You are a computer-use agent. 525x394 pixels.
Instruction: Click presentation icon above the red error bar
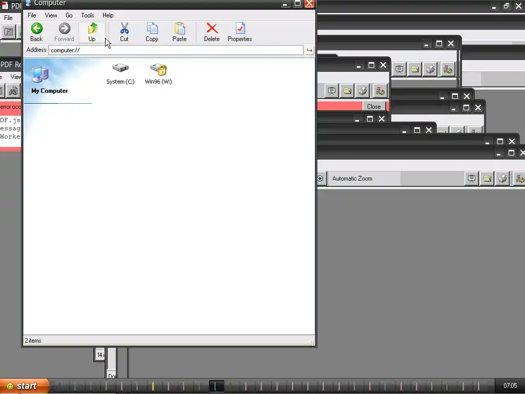point(332,91)
